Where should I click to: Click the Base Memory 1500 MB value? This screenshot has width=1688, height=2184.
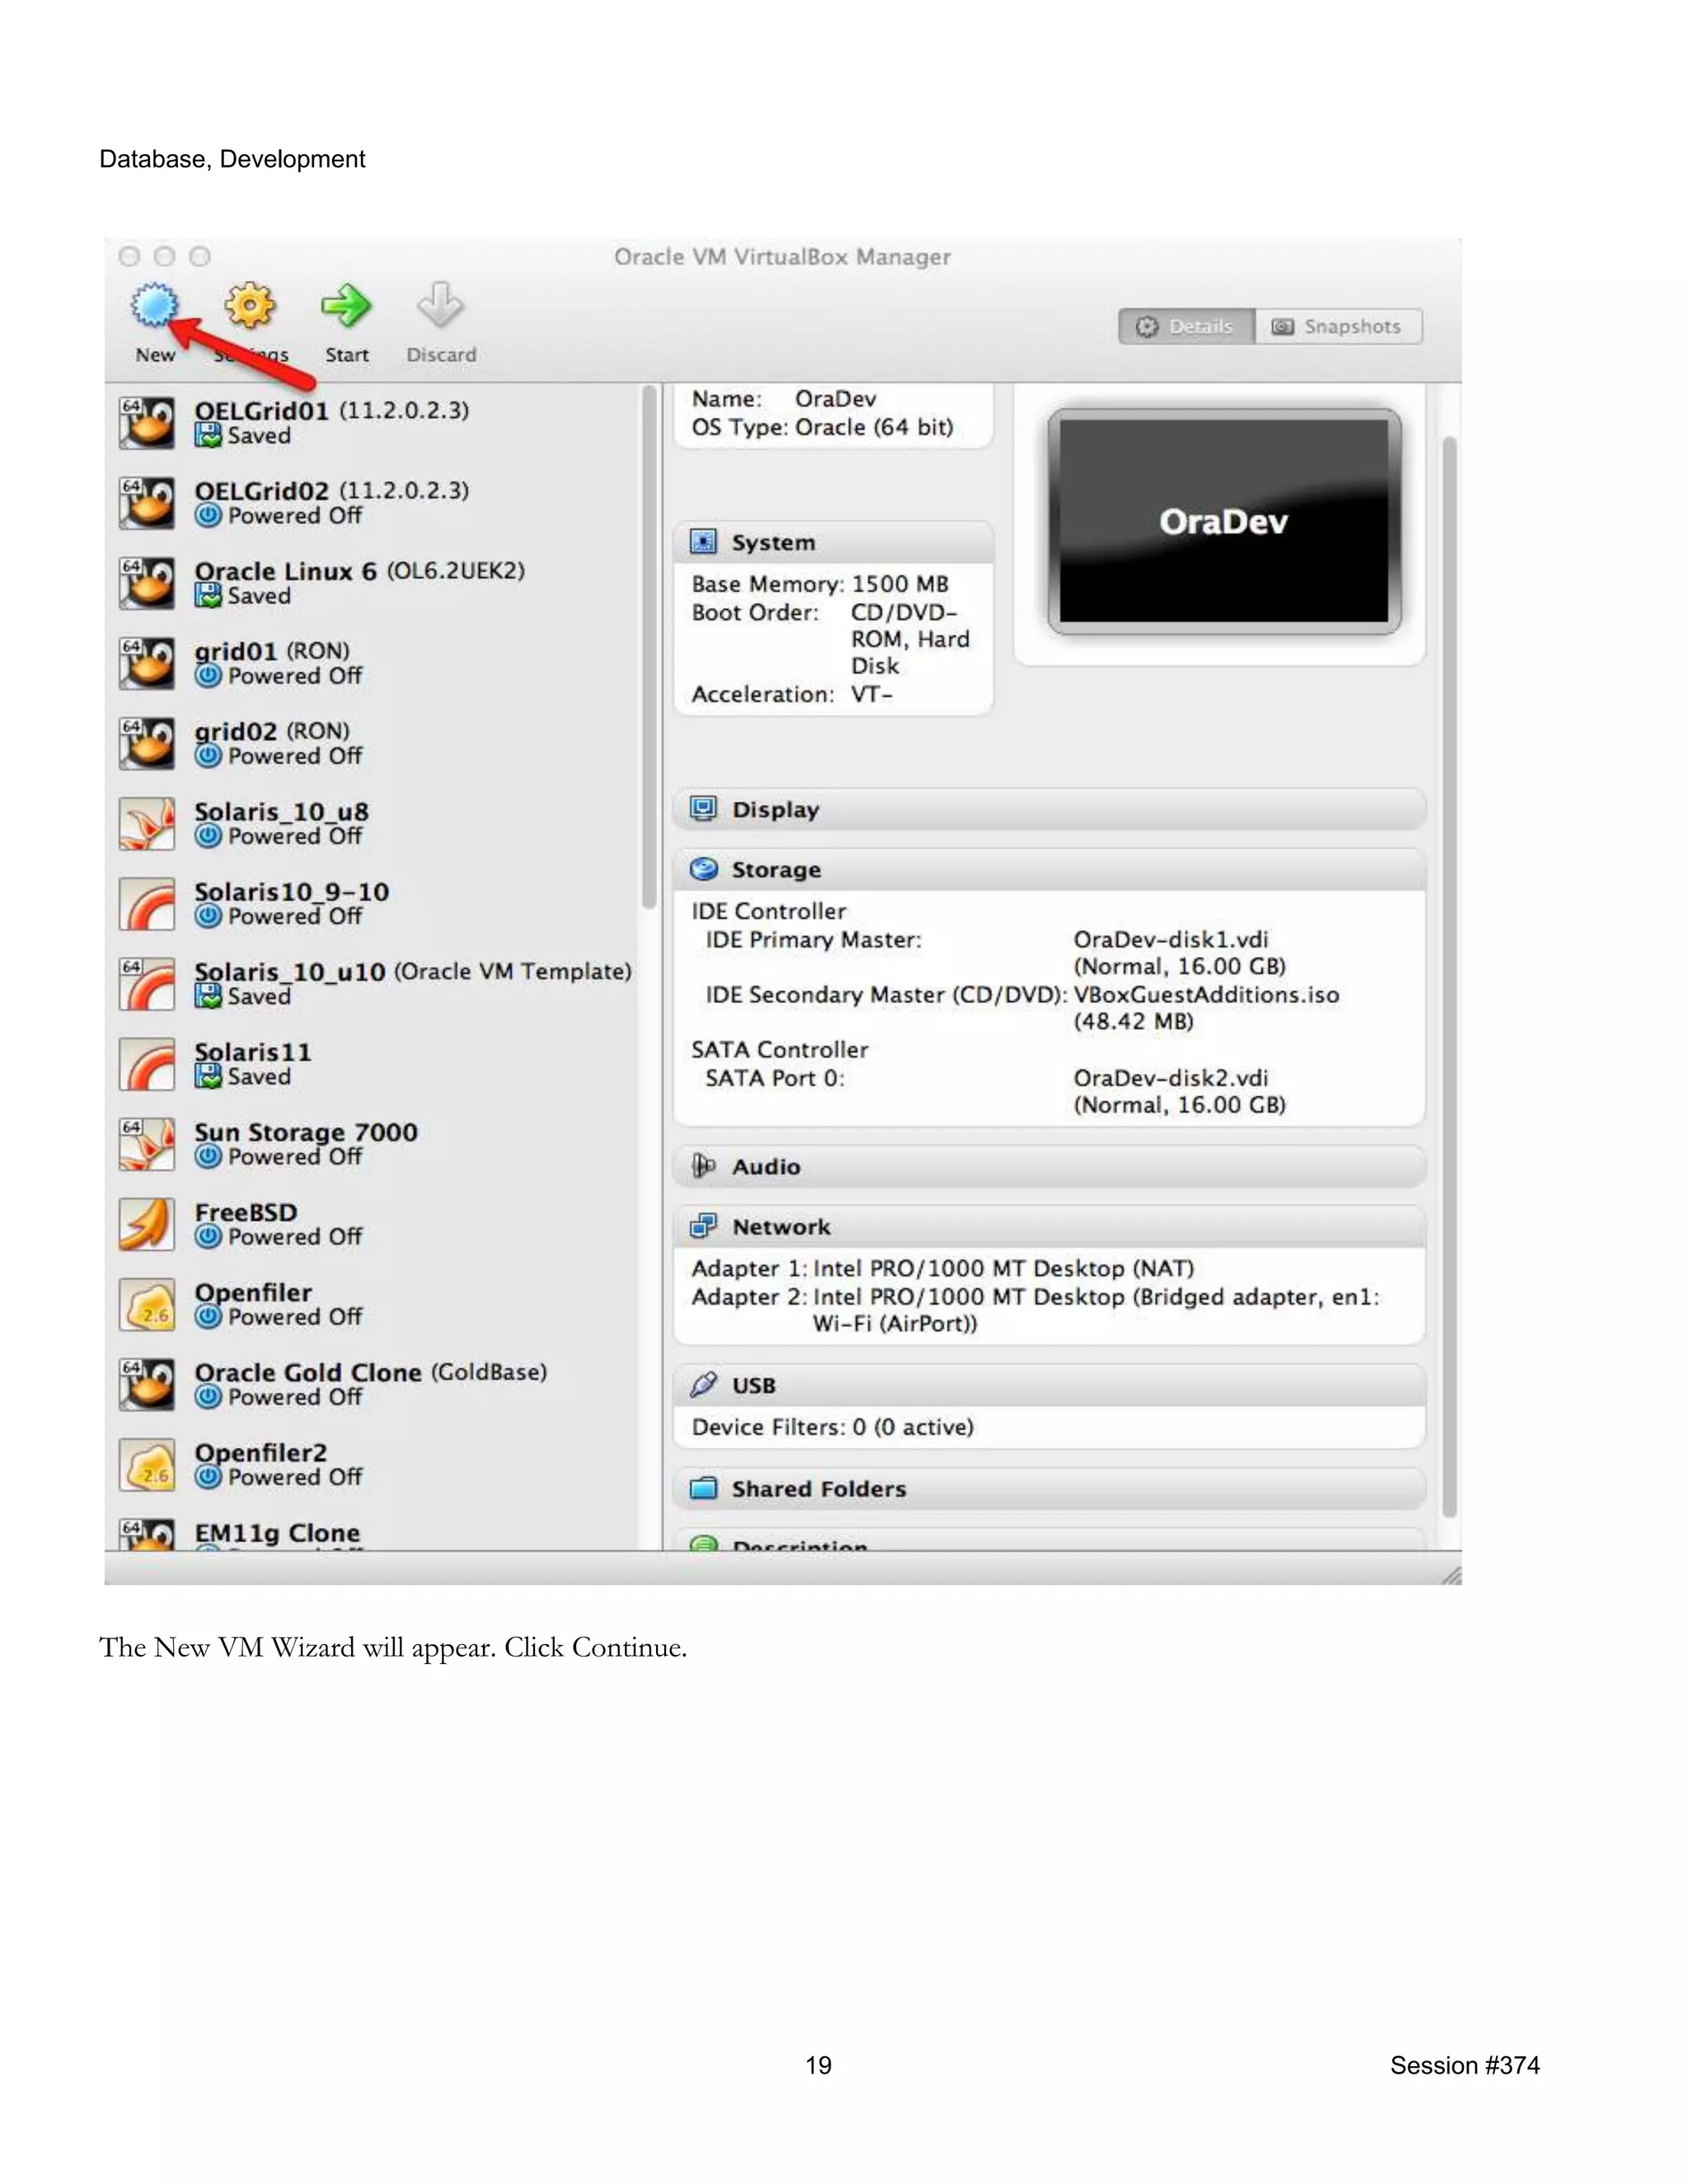click(x=899, y=583)
